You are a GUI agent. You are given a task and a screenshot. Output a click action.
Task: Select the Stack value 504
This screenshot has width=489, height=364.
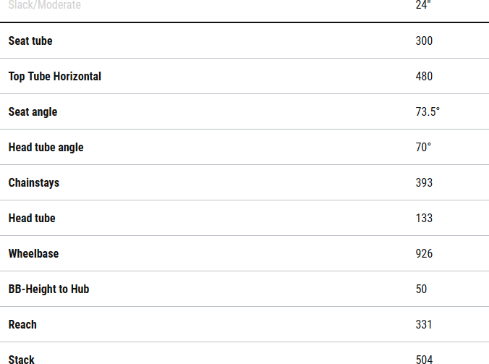[424, 359]
